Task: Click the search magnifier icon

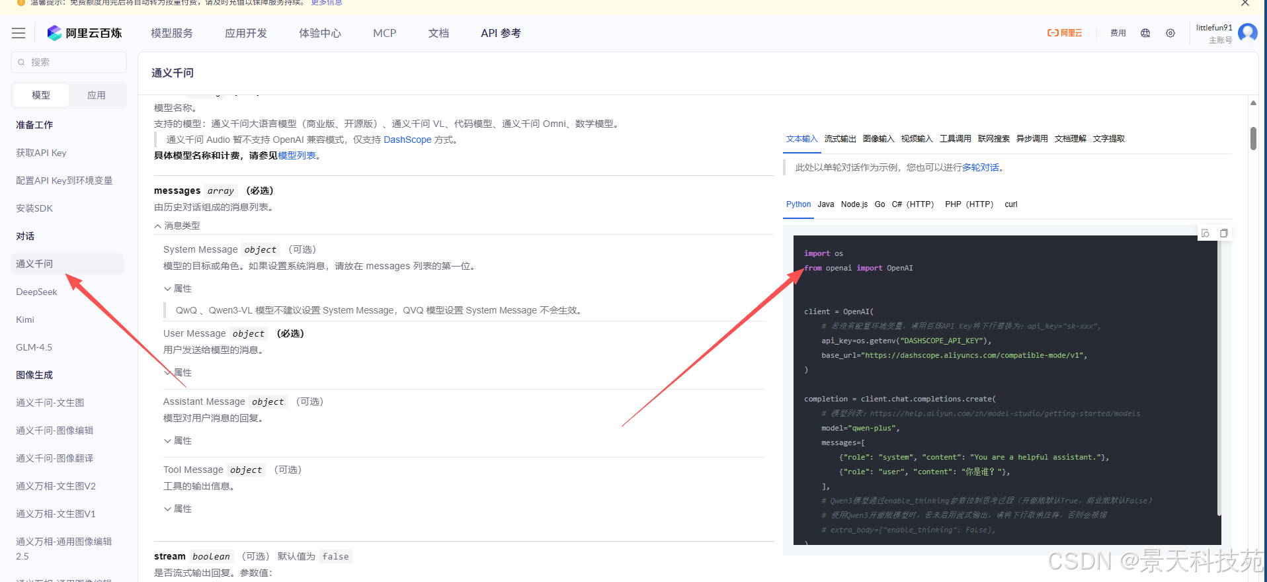Action: [22, 62]
